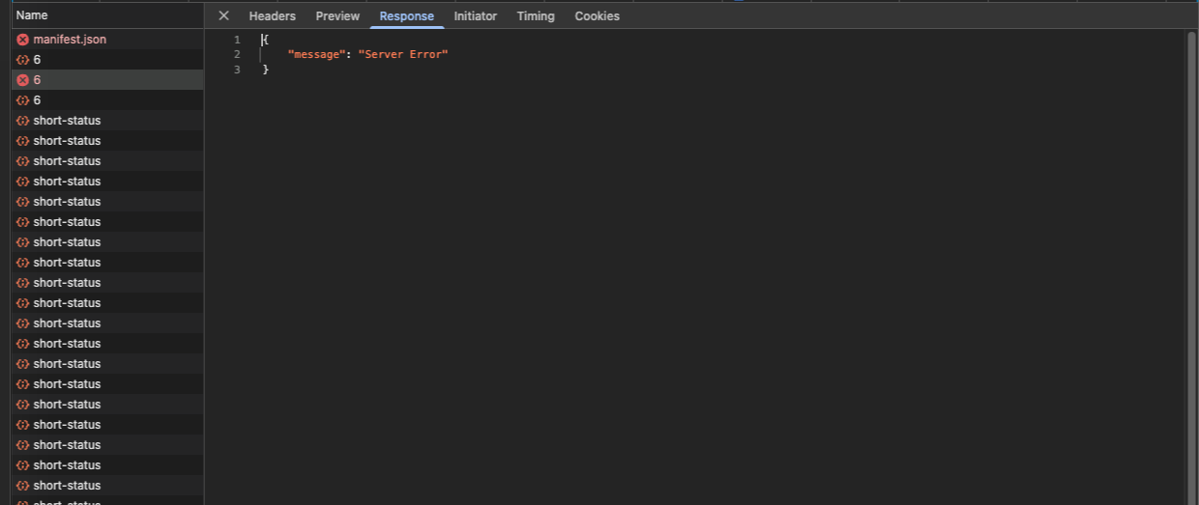Show the Initiator tab
Screen dimensions: 1199x505
click(475, 16)
